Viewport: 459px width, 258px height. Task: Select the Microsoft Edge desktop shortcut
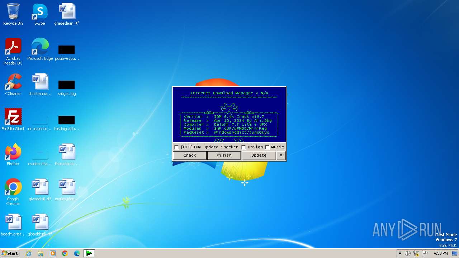point(40,49)
